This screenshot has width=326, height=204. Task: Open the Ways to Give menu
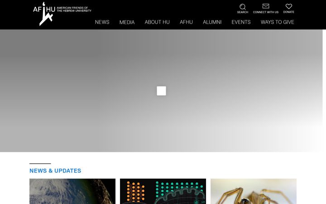[278, 22]
